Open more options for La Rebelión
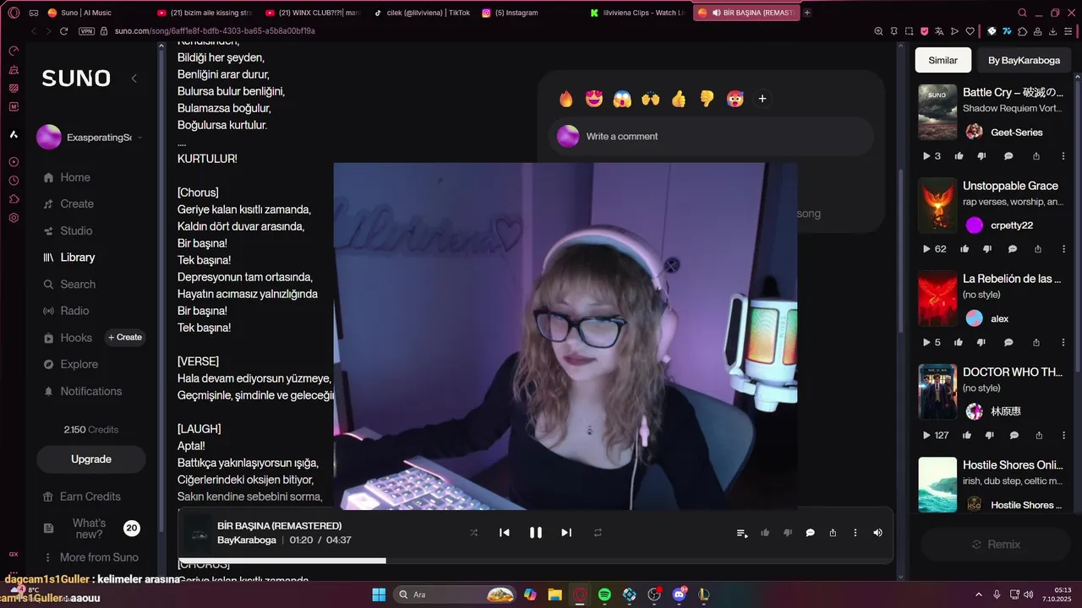The image size is (1082, 608). tap(1063, 342)
